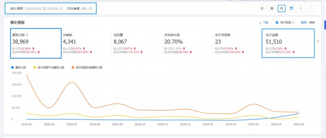Switch to 周 (week) period view
The image size is (326, 138).
[x=272, y=9]
